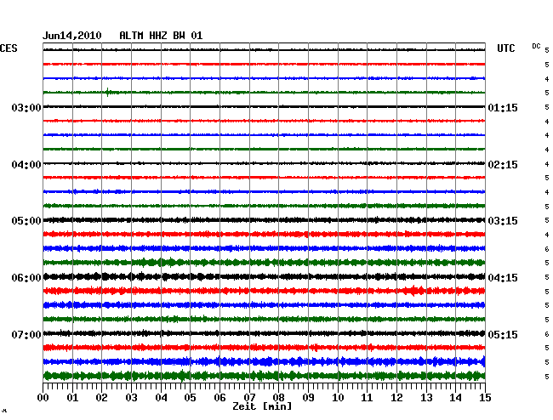Select minute tick label 12
This screenshot has height=420, width=553.
point(396,397)
